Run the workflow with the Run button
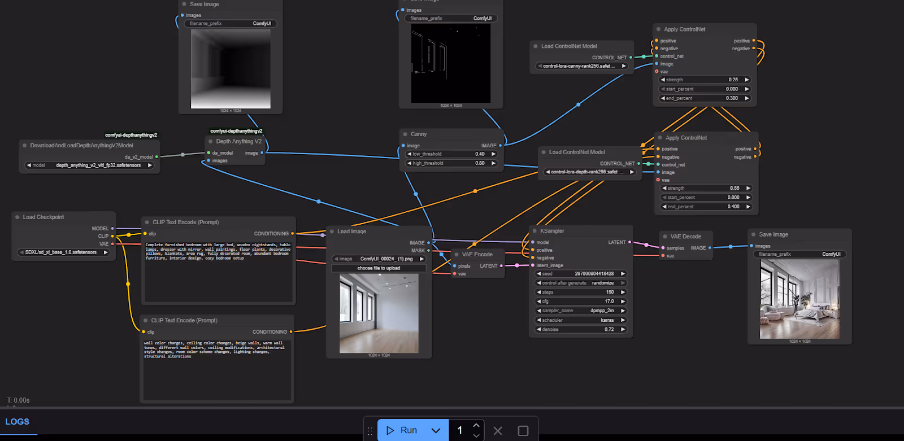 402,430
